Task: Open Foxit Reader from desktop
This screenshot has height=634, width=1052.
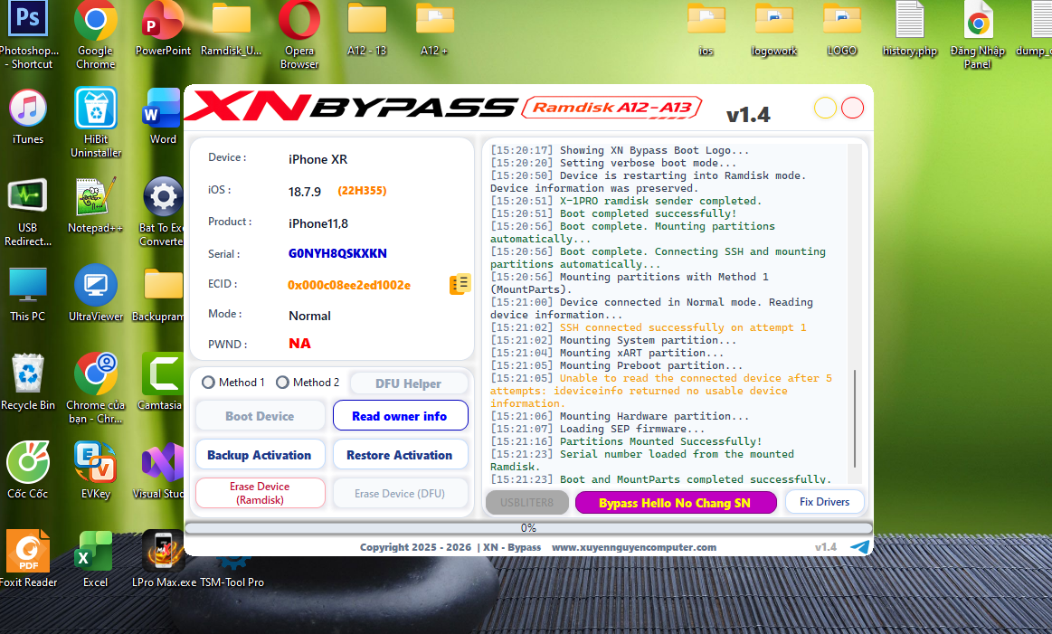Action: point(27,560)
